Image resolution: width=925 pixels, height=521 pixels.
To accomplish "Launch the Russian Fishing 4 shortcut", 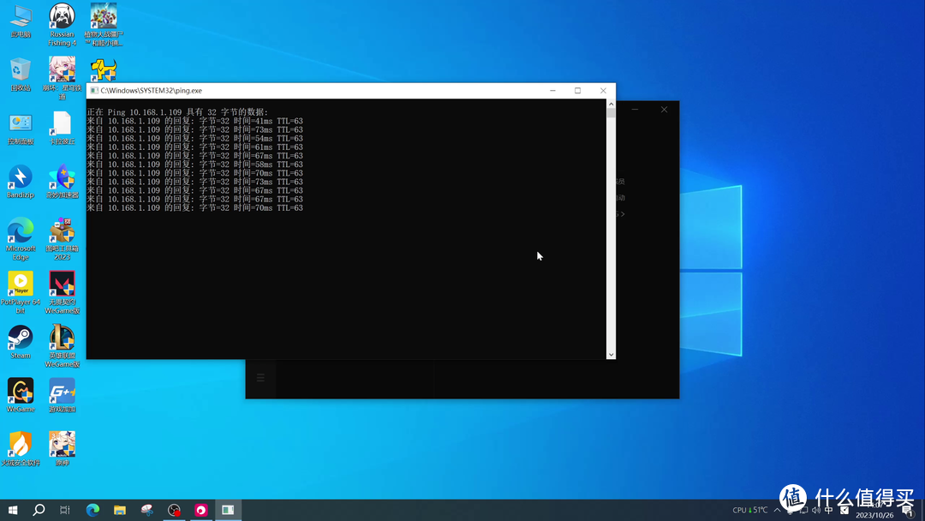I will click(62, 17).
